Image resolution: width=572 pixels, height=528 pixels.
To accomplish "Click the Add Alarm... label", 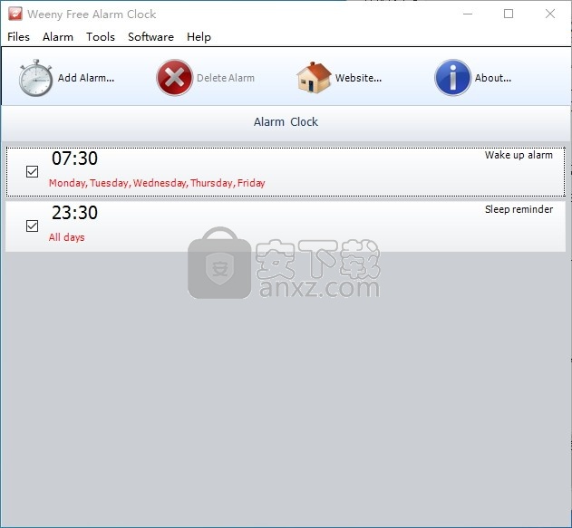I will [x=86, y=78].
